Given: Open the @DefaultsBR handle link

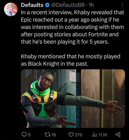Looking at the screenshot, I should (x=68, y=5).
